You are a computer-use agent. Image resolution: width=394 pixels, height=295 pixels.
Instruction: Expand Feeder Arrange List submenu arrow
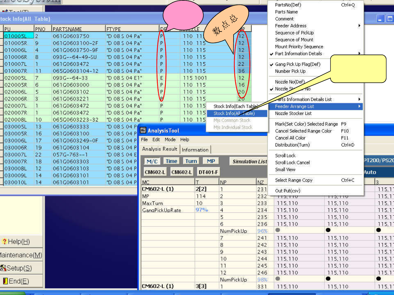[x=359, y=106]
